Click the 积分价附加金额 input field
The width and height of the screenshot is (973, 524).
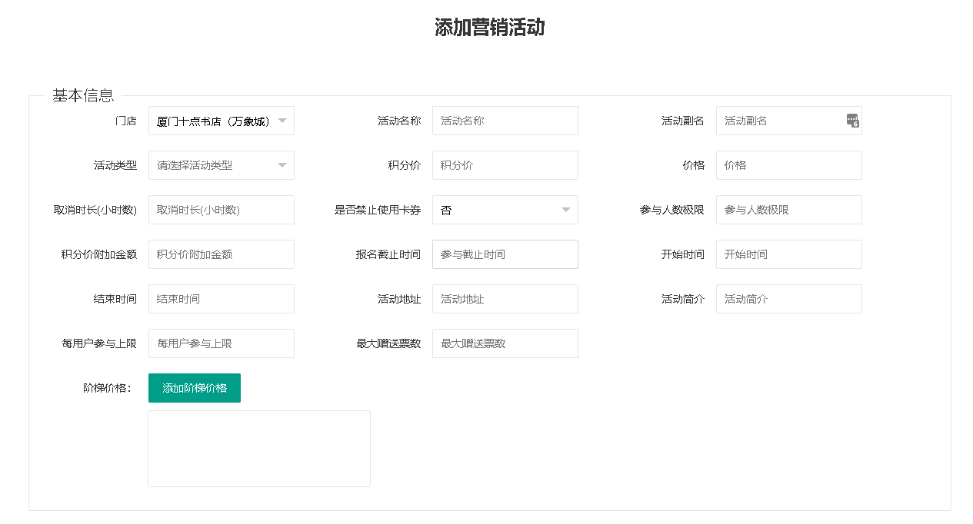pyautogui.click(x=221, y=254)
